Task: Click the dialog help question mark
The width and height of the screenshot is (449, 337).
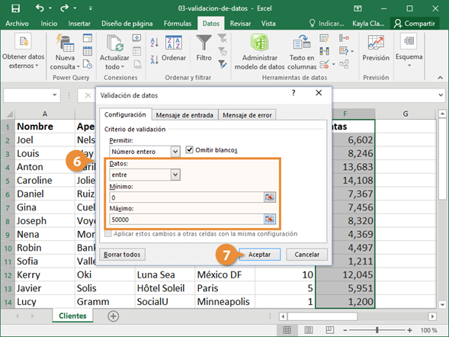Action: pyautogui.click(x=293, y=93)
